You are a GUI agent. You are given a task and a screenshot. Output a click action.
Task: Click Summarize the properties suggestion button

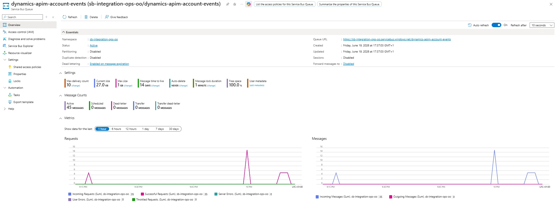(349, 4)
